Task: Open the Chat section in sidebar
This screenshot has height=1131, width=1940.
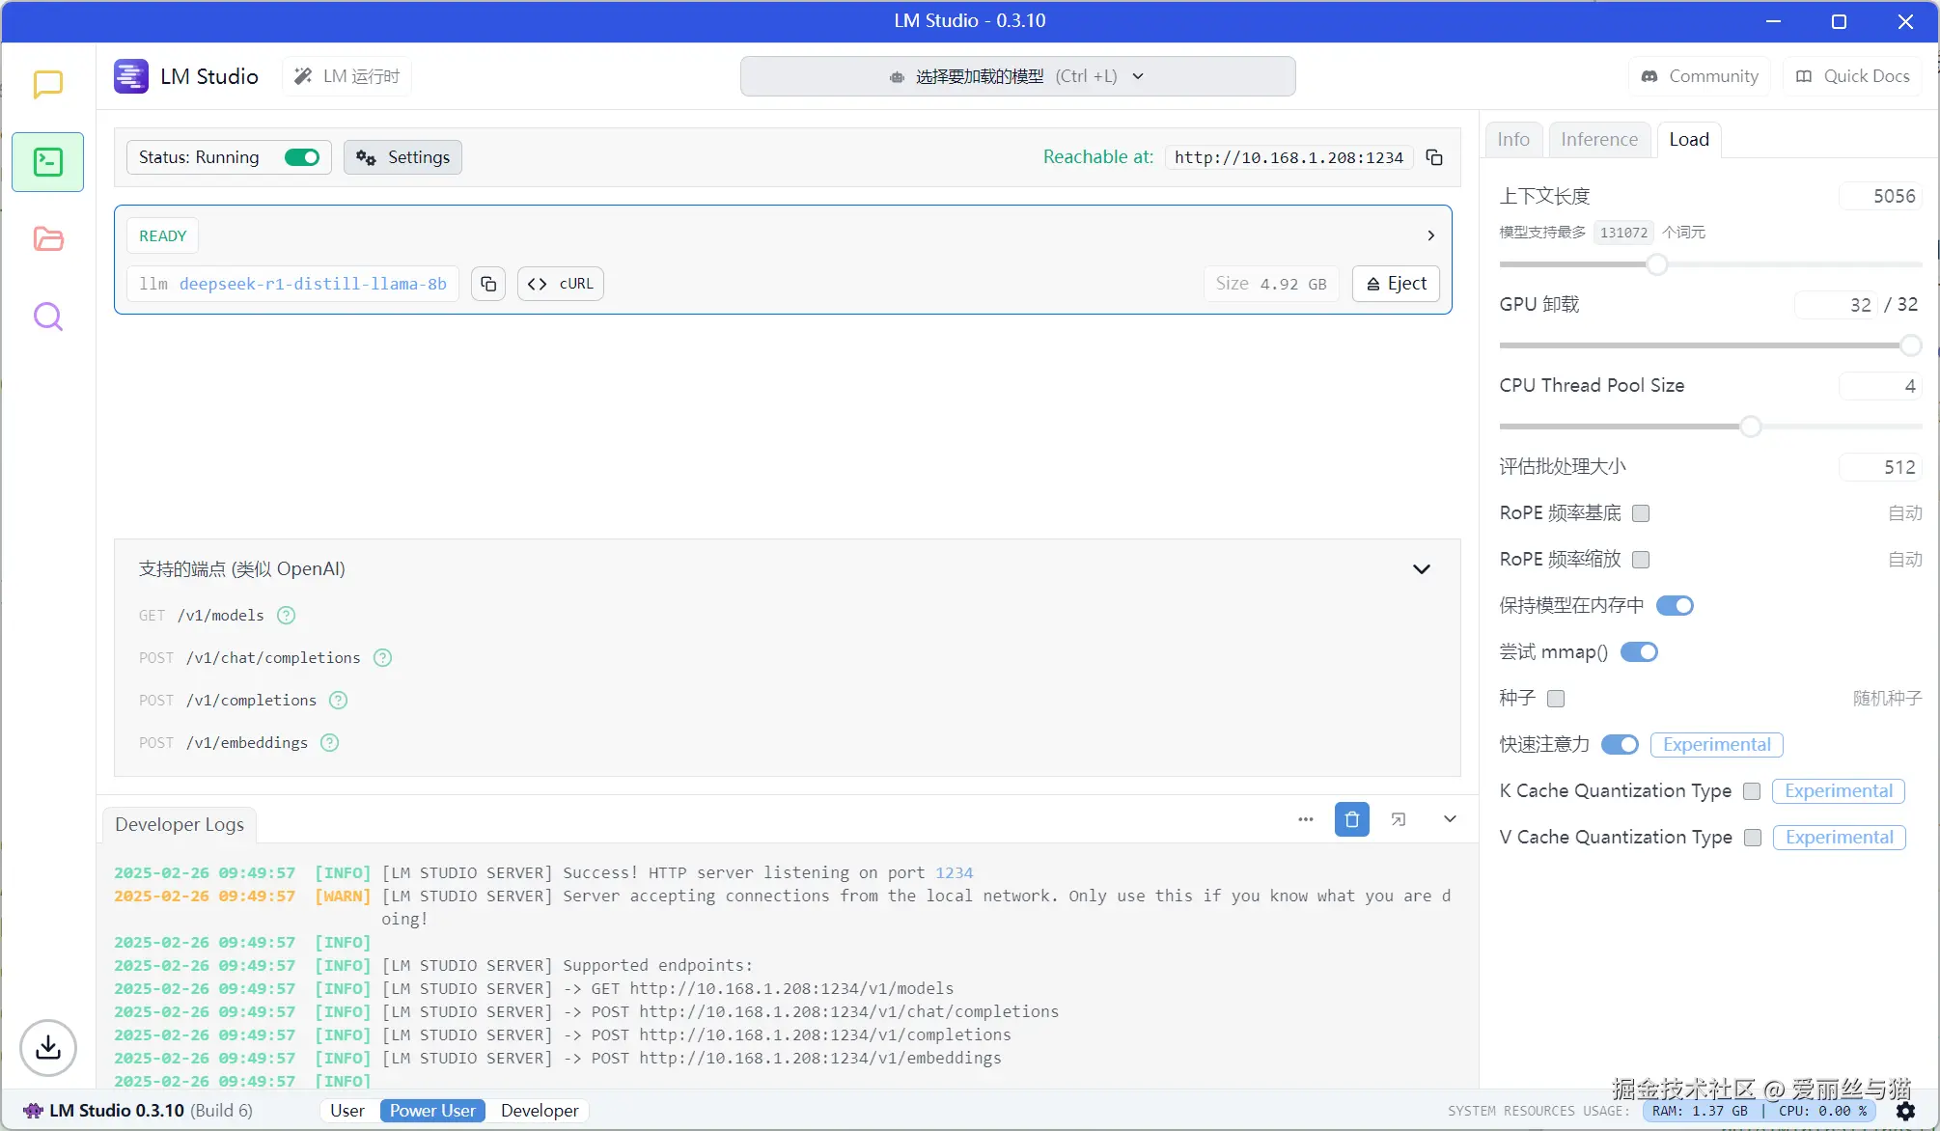Action: 47,84
